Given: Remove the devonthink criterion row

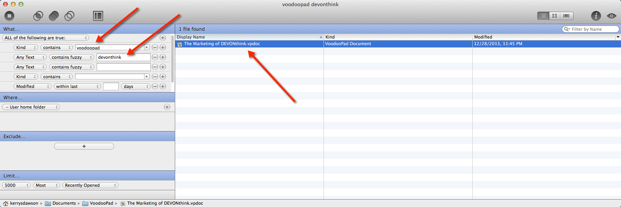Looking at the screenshot, I should click(155, 57).
